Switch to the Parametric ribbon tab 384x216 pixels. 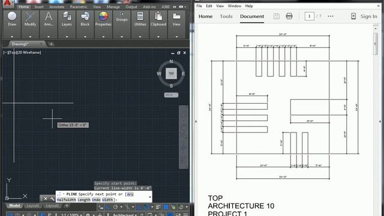[x=79, y=7]
